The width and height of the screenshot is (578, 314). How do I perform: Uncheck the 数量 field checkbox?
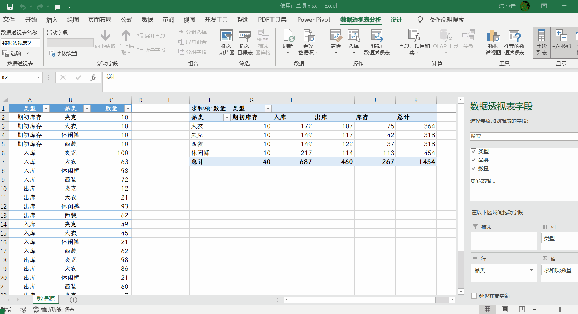tap(473, 168)
